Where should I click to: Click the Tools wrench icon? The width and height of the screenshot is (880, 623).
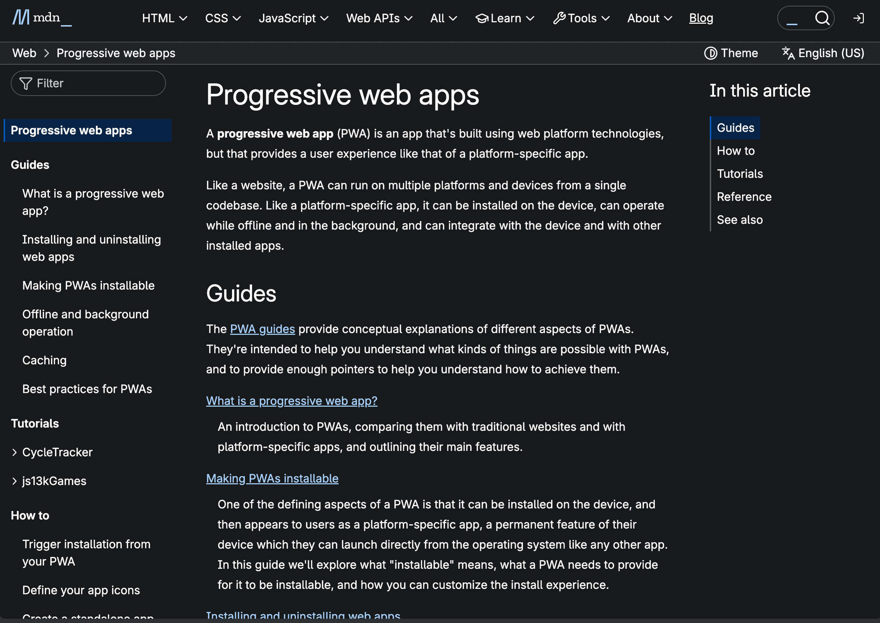(x=559, y=18)
